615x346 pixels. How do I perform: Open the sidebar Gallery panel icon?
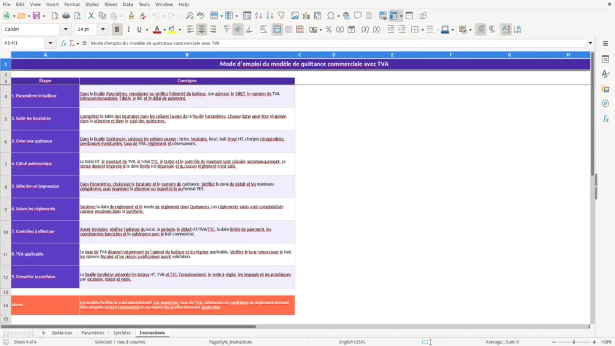coord(605,89)
